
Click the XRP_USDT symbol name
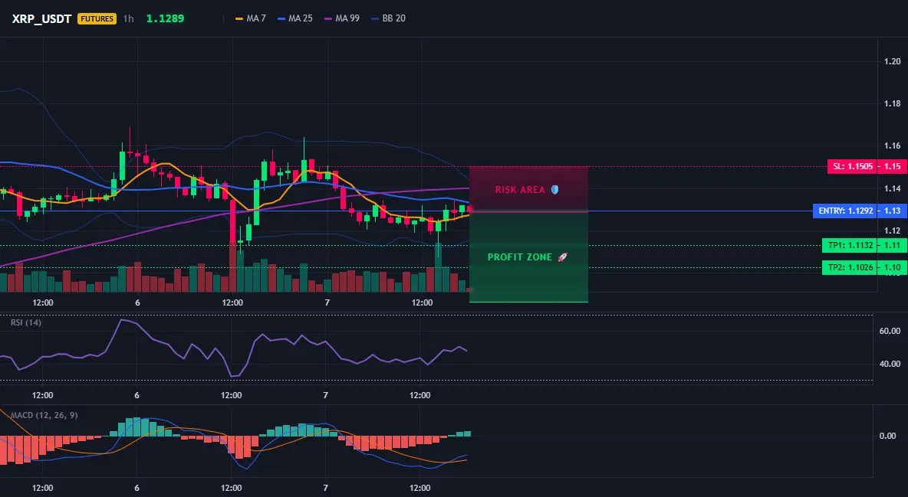[41, 18]
